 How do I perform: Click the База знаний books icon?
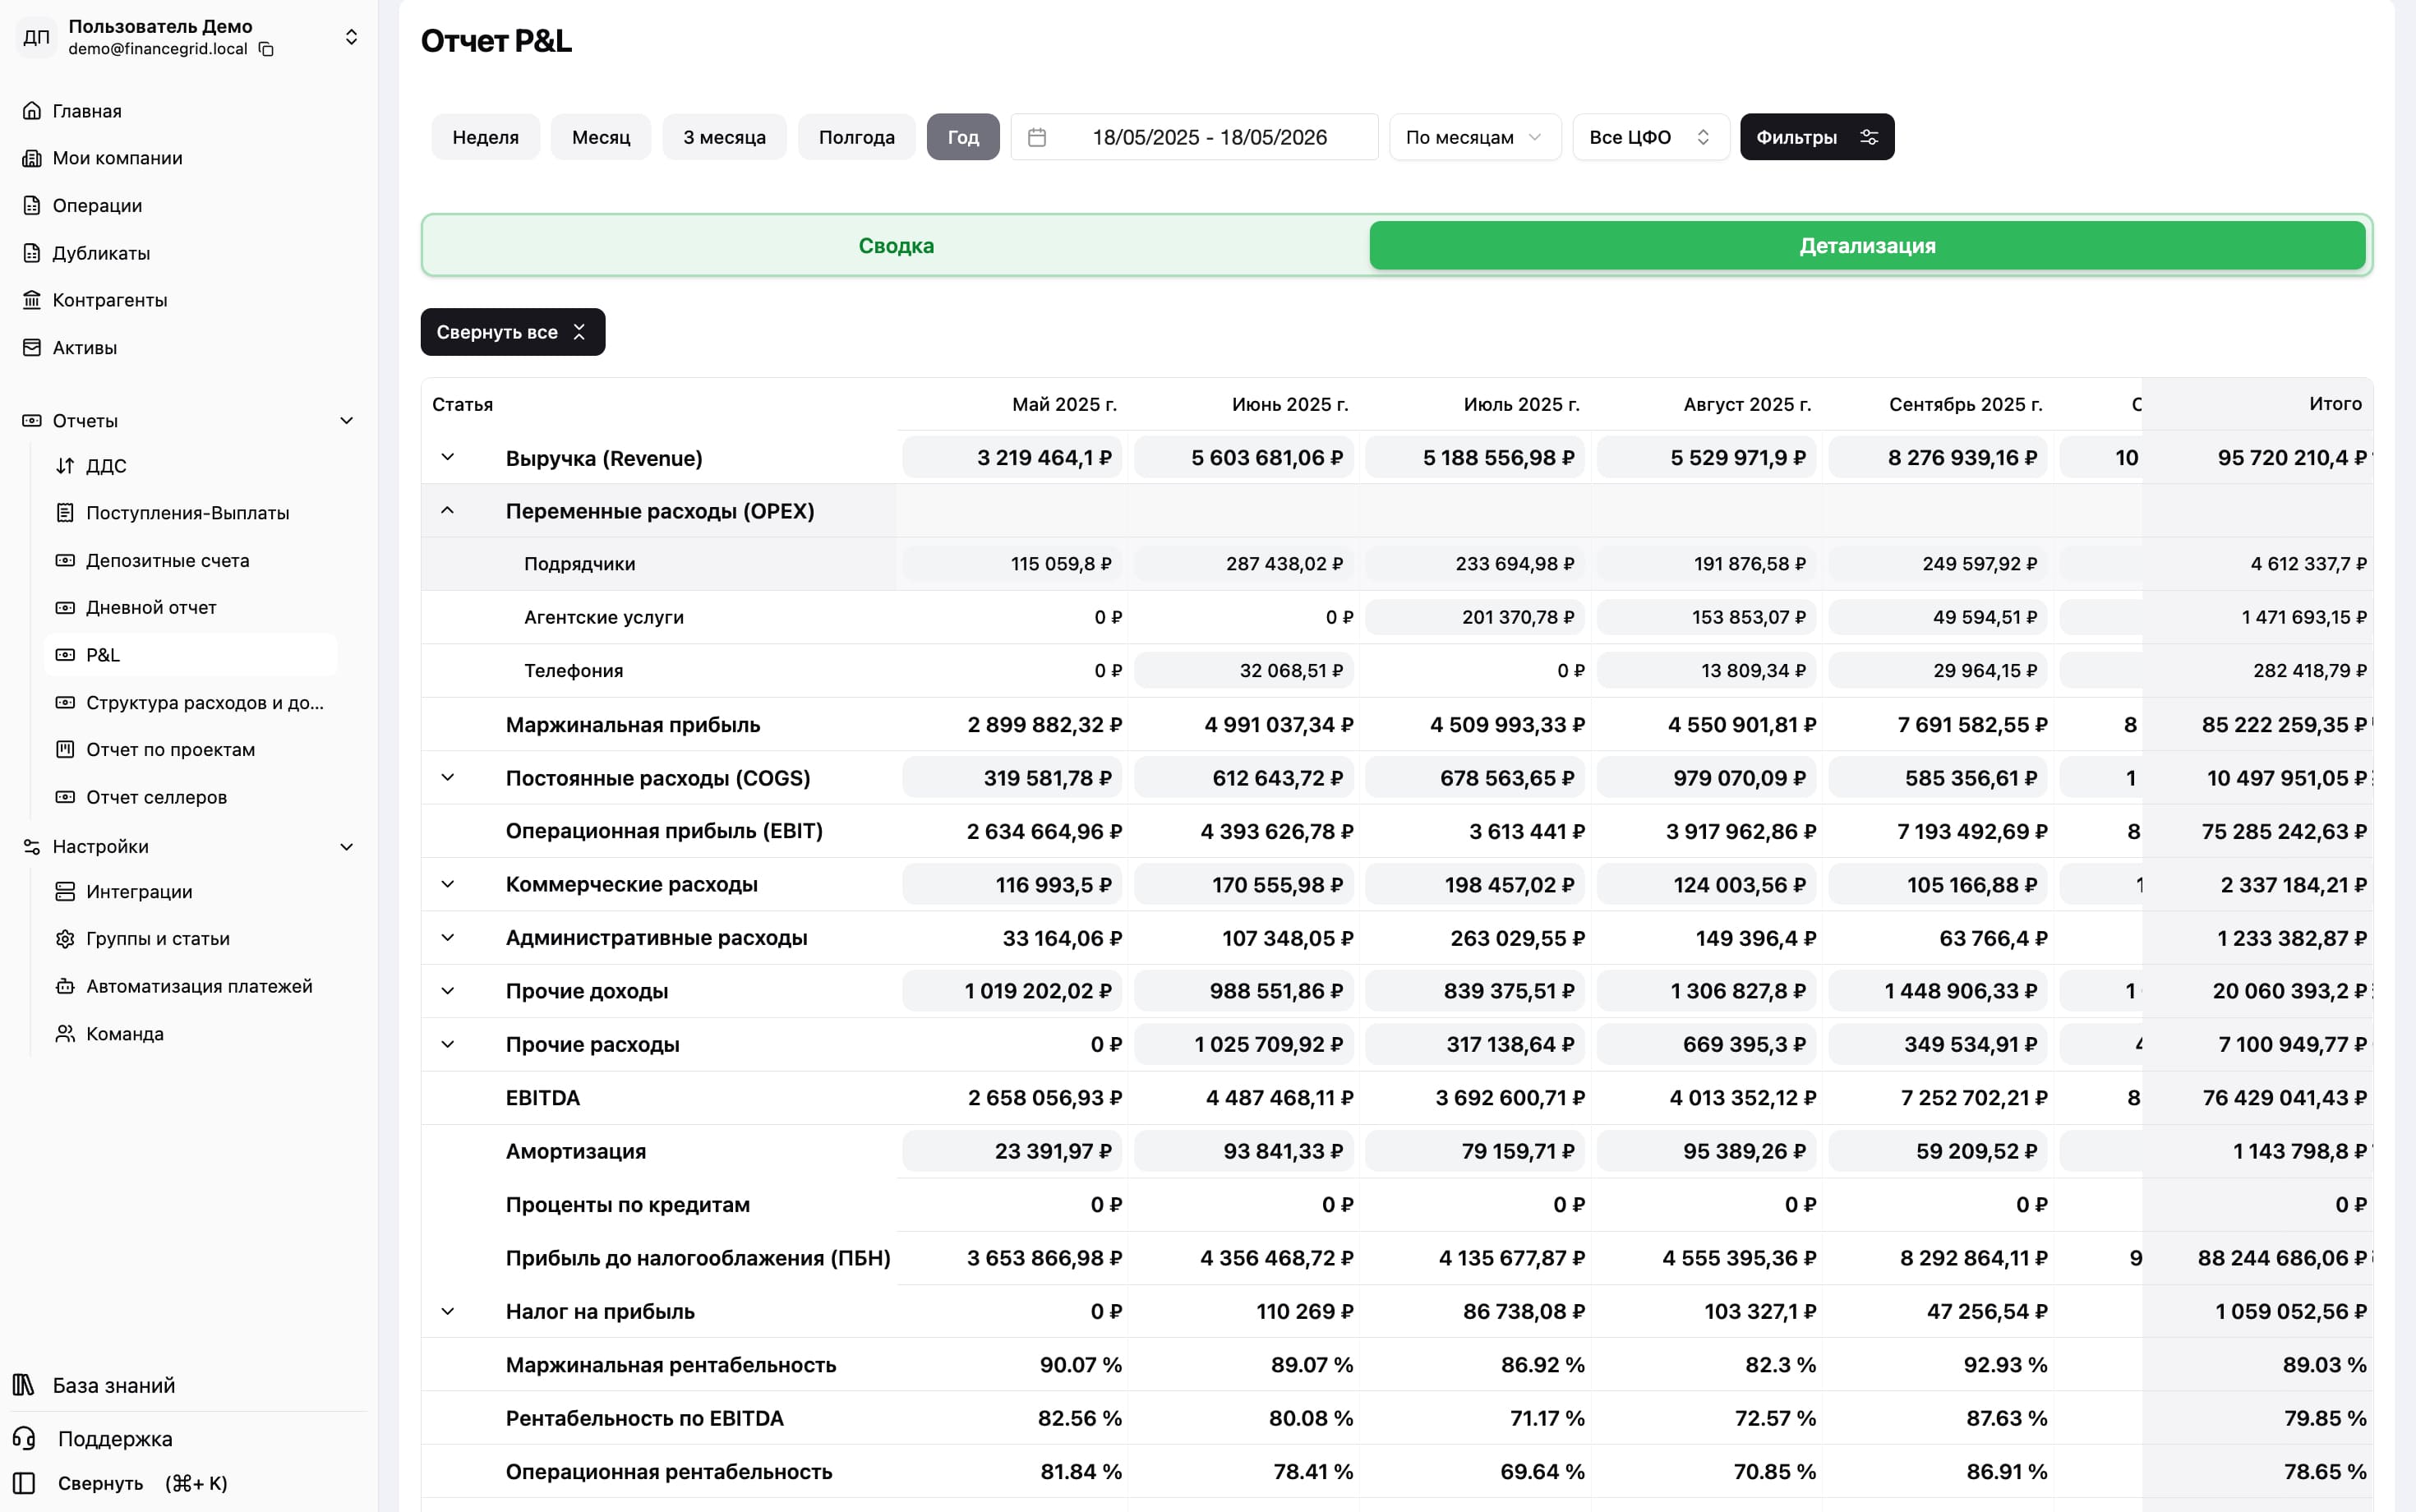click(x=24, y=1385)
